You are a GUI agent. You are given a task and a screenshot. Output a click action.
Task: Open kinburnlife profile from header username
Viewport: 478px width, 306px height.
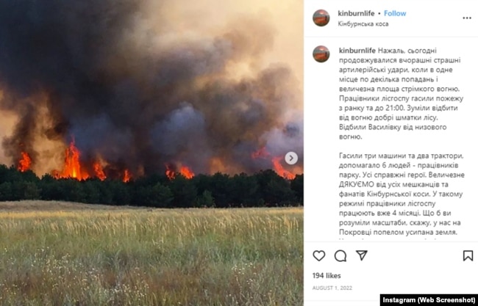tap(356, 13)
